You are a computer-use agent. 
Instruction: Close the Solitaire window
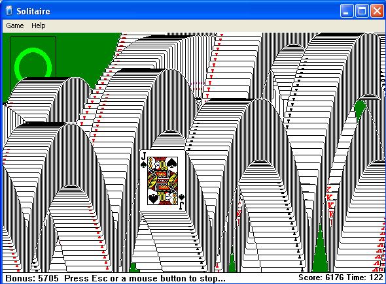point(377,11)
